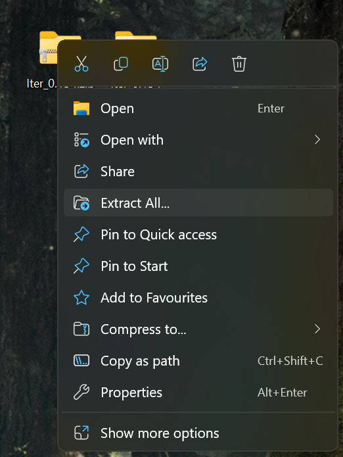The image size is (343, 457).
Task: Select the Share menu entry
Action: point(198,172)
